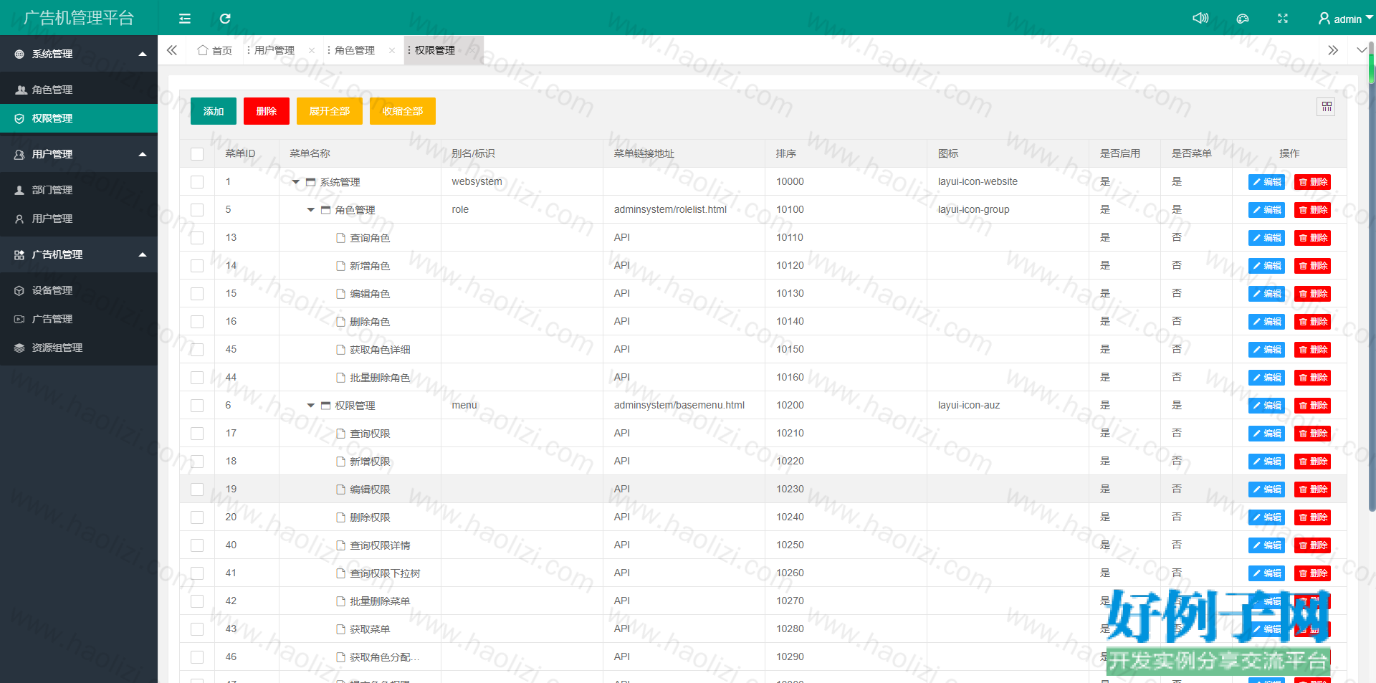Collapse the 广告机管理 sidebar group
This screenshot has height=683, width=1376.
[143, 254]
